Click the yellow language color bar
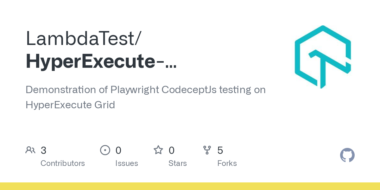Screen dimensions: 380x190 [x=190, y=186]
